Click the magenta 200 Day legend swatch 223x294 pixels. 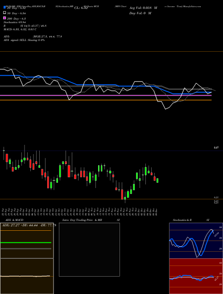pyautogui.click(x=4, y=18)
